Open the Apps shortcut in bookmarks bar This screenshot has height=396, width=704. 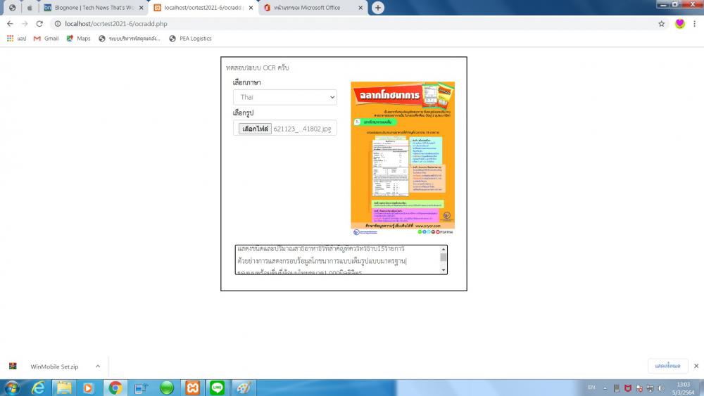click(x=16, y=39)
